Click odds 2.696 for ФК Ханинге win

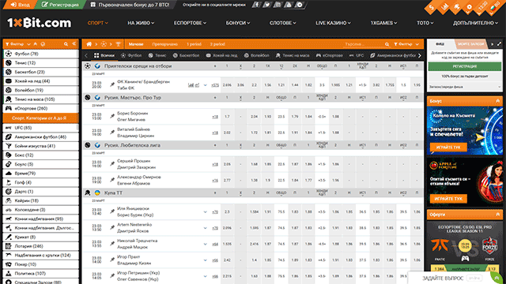[227, 85]
